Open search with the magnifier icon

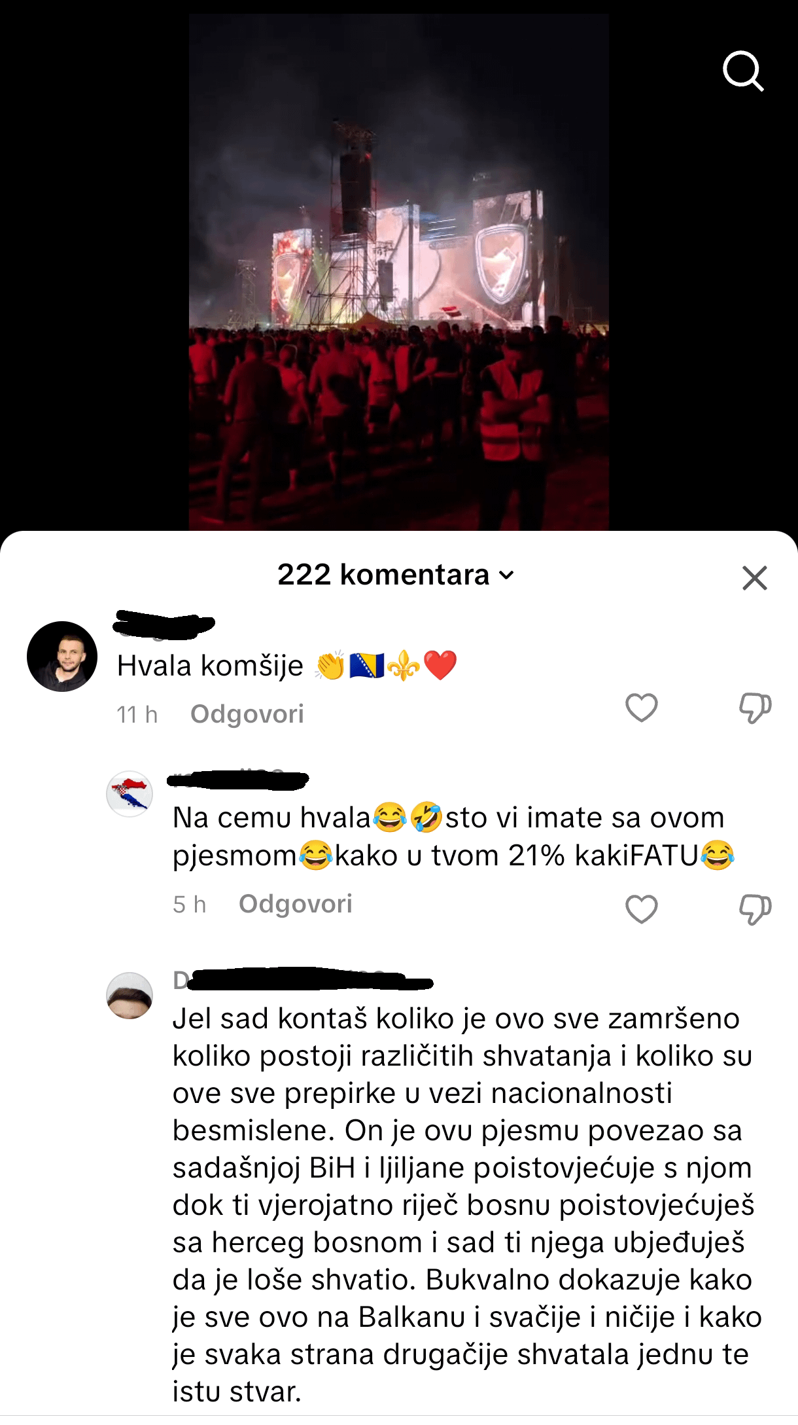(743, 71)
